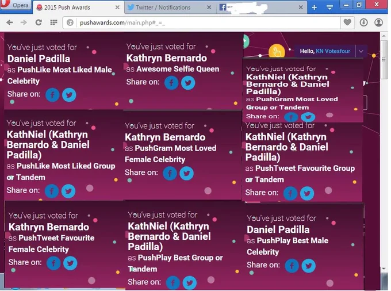Close the 2015 Push Awards tab
This screenshot has height=291, width=391.
pyautogui.click(x=117, y=7)
